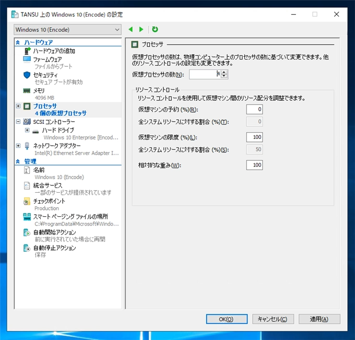355x340 pixels.
Task: Click '保存' under auto stop action
Action: click(40, 255)
